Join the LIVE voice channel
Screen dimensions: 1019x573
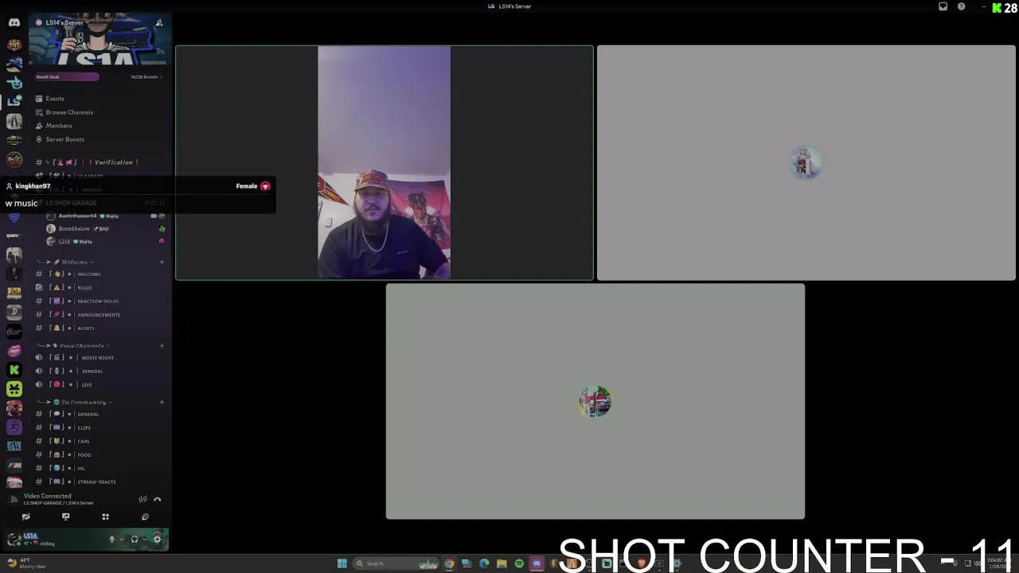[x=98, y=384]
